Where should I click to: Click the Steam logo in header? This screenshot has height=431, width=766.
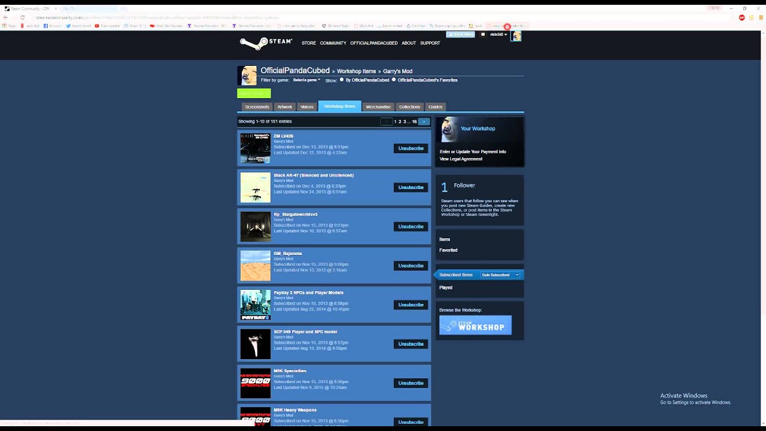(x=266, y=43)
